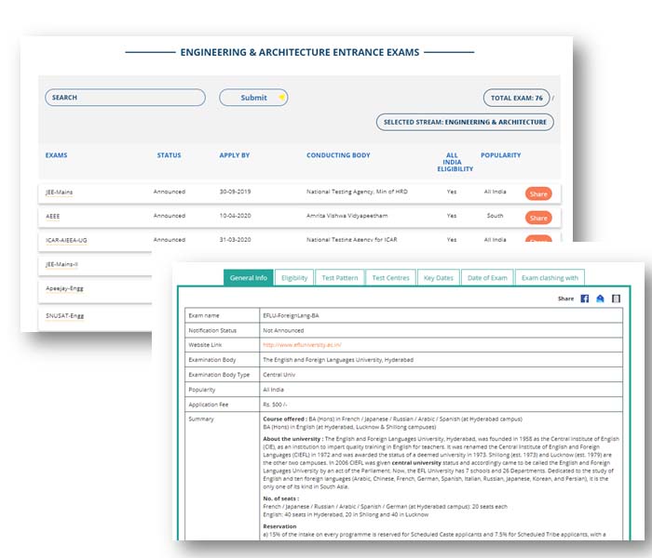Click the print page icon

(616, 299)
